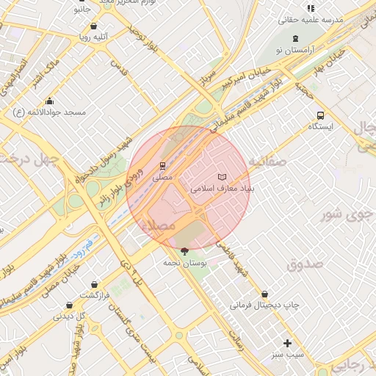Open the سیب سبز pharmacy cross icon
The width and height of the screenshot is (376, 376).
tap(287, 343)
